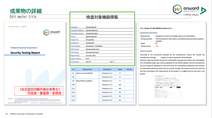Select the slide title 成果物の詳細
The width and height of the screenshot is (212, 118).
pos(26,11)
